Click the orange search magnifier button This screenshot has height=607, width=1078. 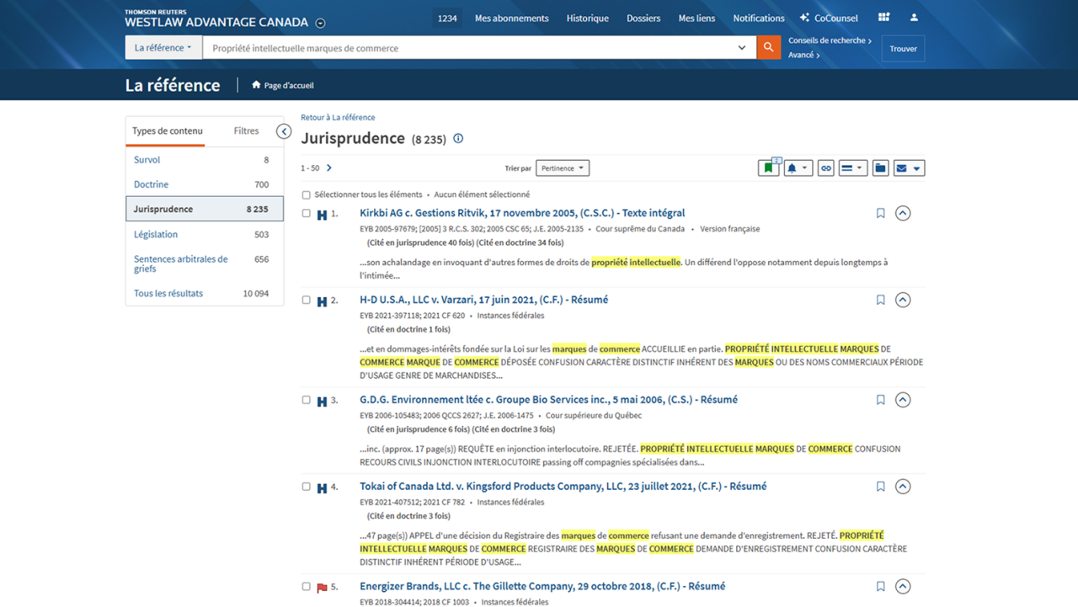pyautogui.click(x=768, y=48)
